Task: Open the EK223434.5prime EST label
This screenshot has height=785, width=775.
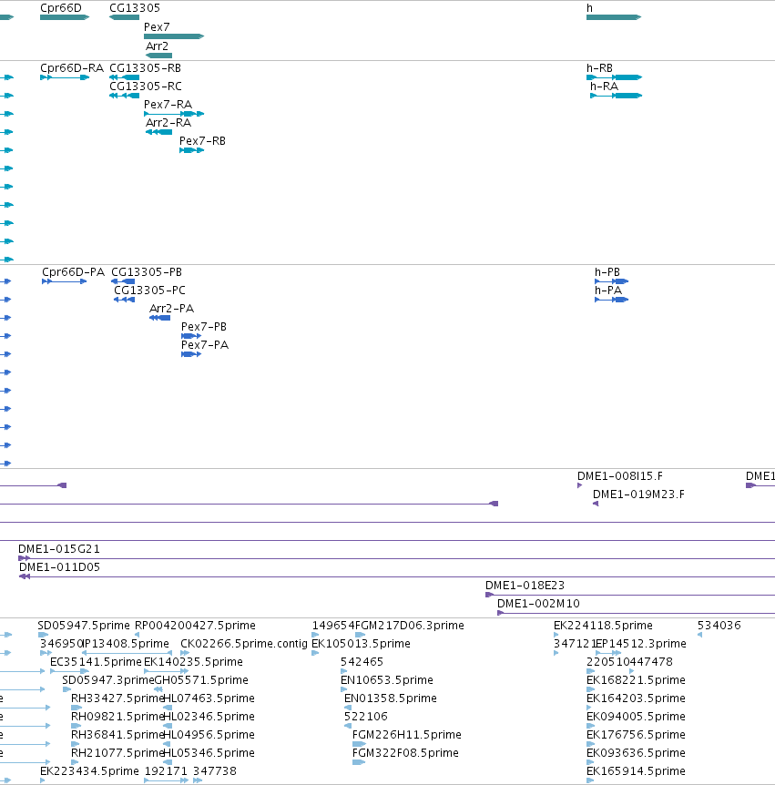Action: 89,771
